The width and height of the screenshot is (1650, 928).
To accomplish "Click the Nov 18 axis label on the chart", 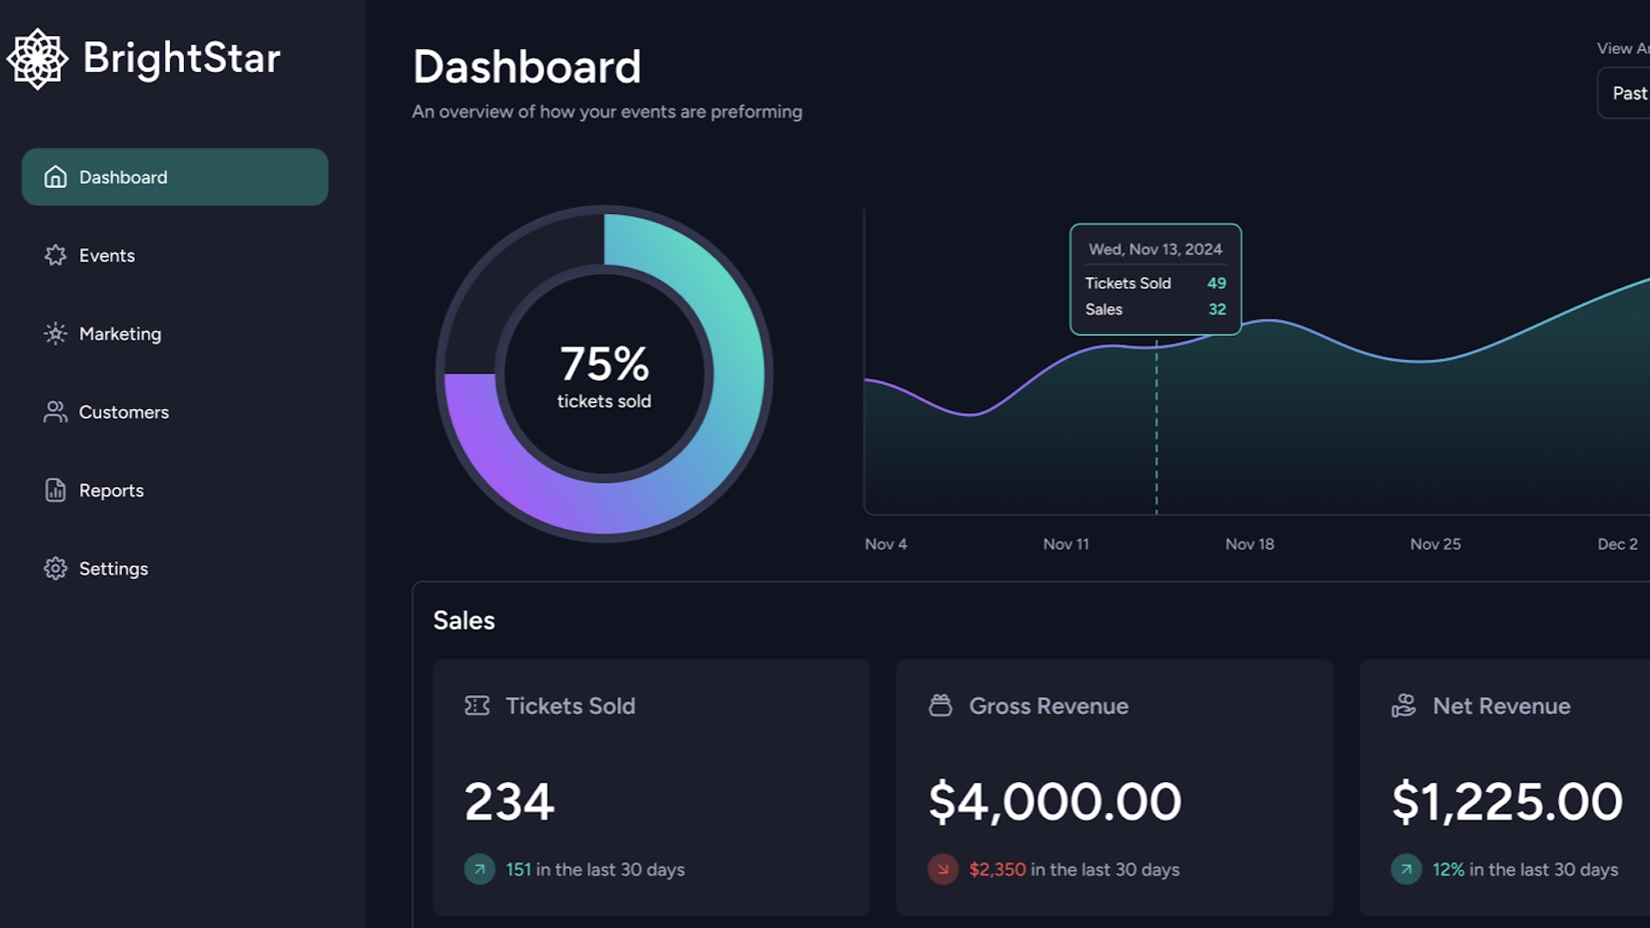I will (1249, 544).
